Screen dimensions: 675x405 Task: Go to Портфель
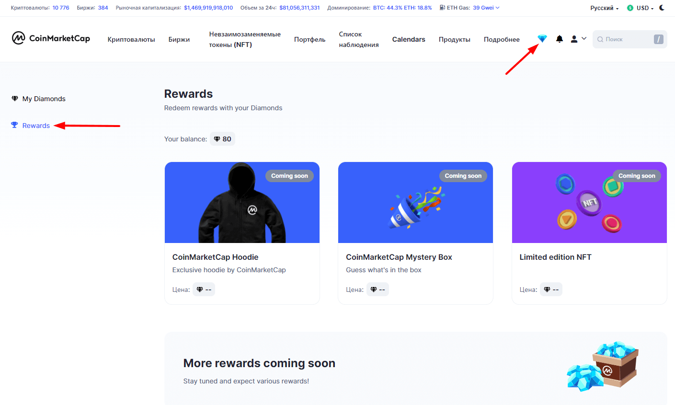coord(310,39)
